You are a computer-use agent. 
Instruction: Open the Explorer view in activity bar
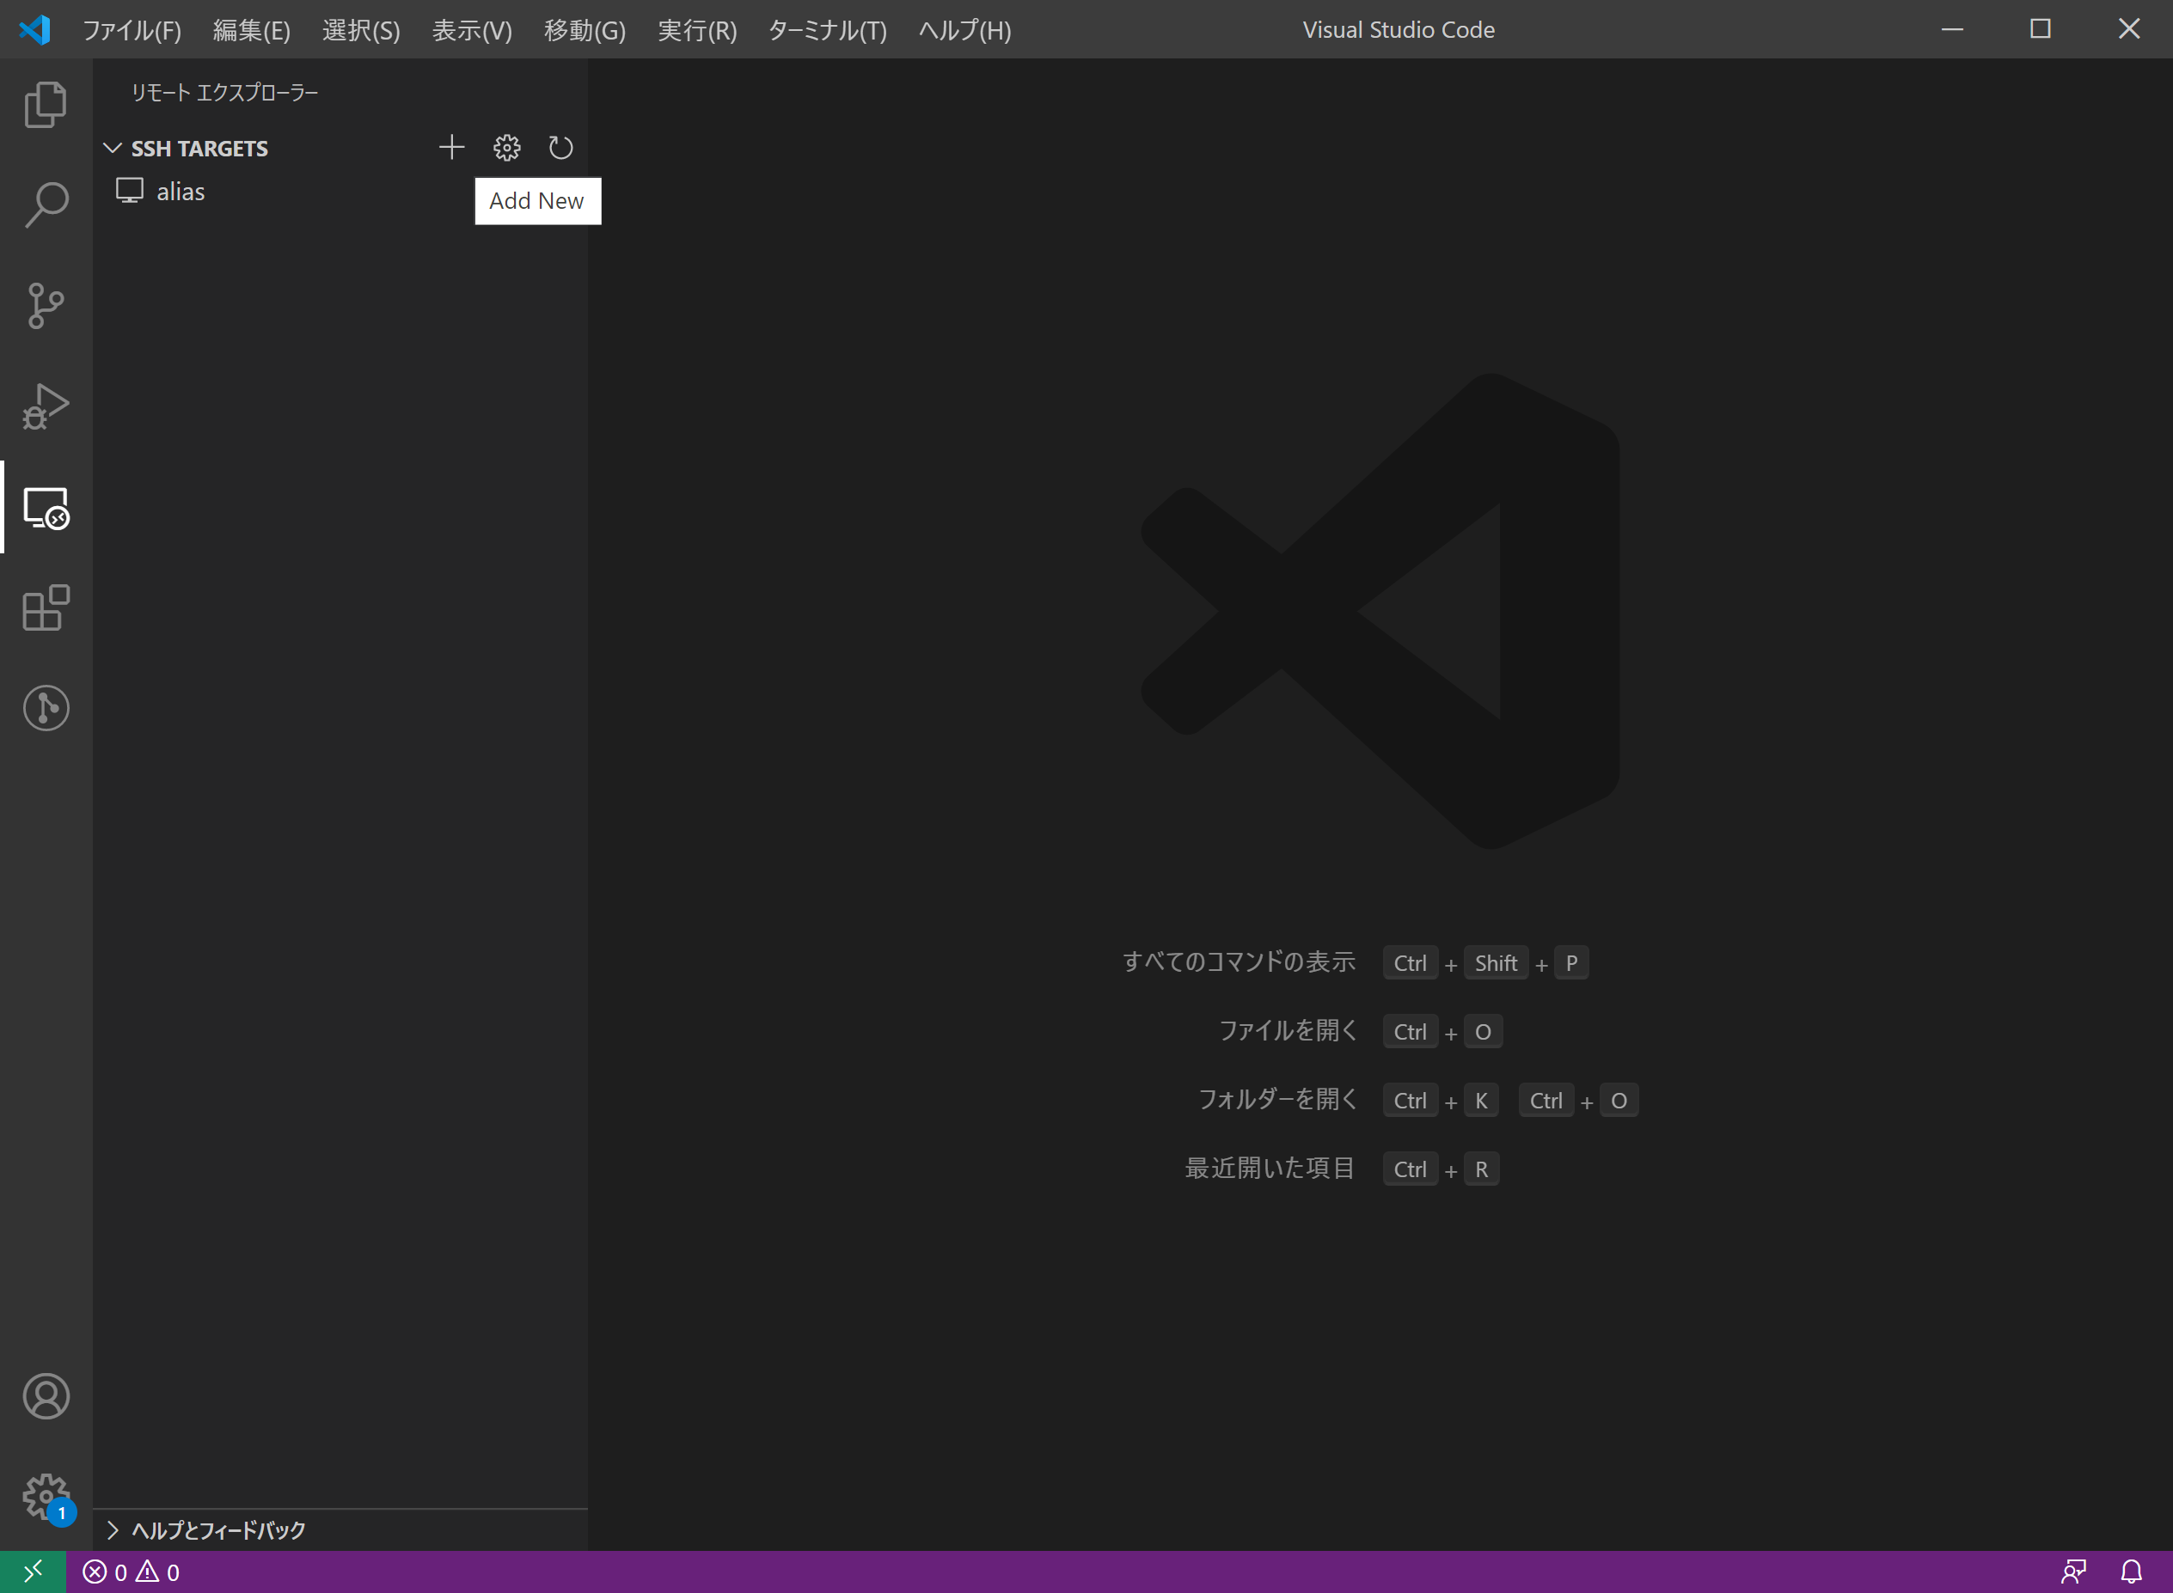pos(46,104)
